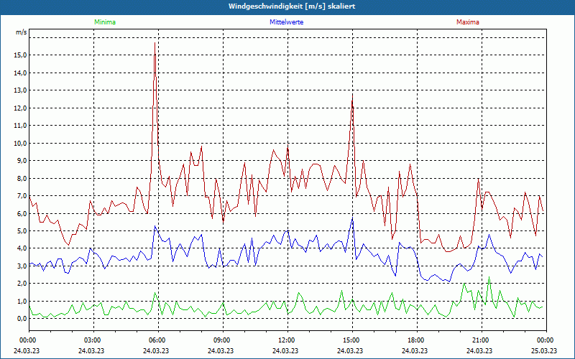Click the "00:00" time label above 24.03.23
Screen dimensions: 575x359
point(27,340)
